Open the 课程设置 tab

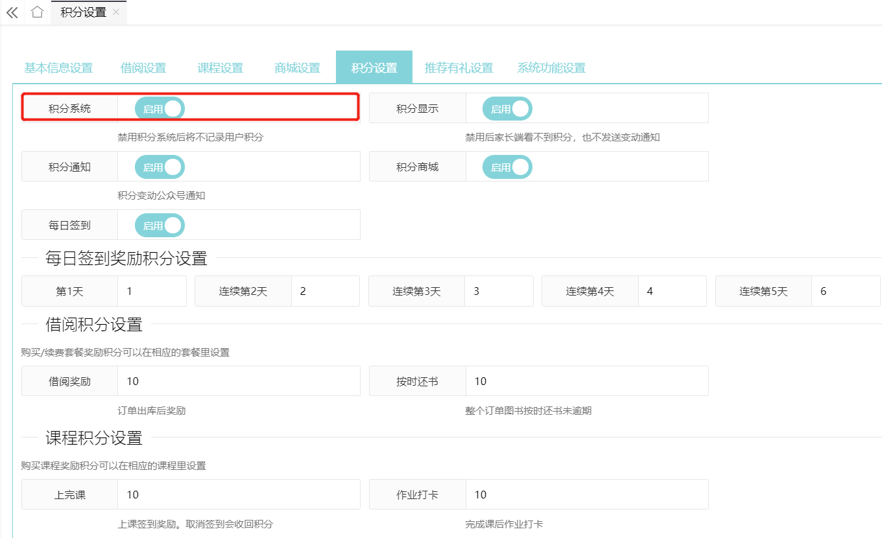[220, 67]
